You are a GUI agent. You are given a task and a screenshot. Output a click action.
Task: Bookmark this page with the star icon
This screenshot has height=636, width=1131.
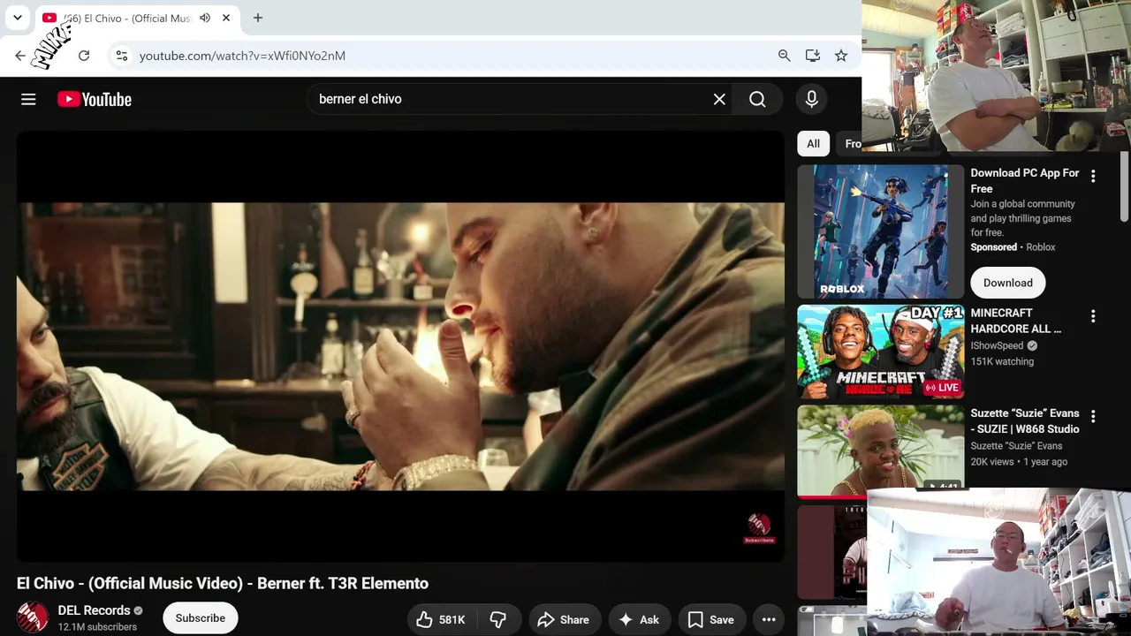[841, 56]
